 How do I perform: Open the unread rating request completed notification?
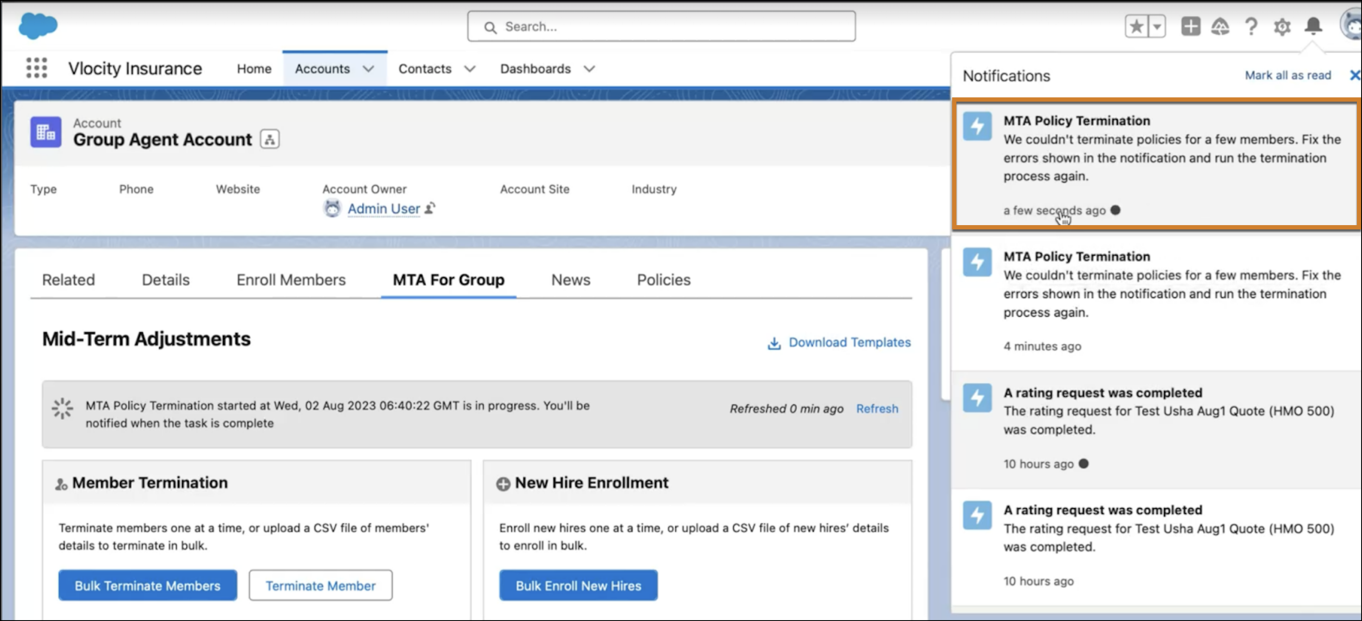coord(1157,429)
